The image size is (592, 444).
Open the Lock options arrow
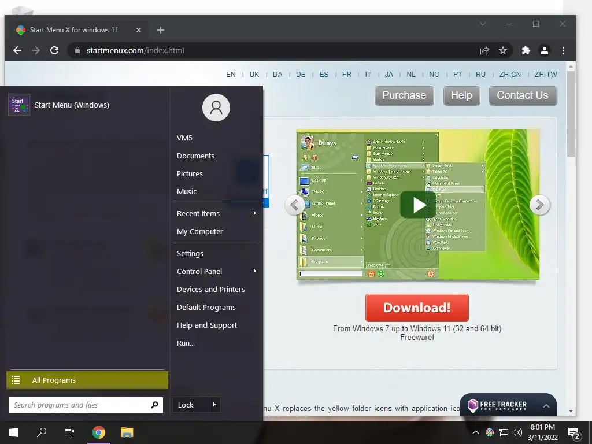click(214, 405)
